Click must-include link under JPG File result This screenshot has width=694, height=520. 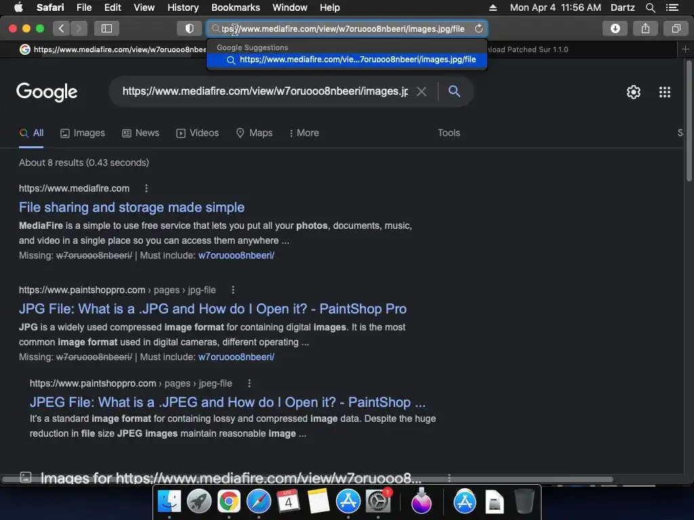click(237, 357)
